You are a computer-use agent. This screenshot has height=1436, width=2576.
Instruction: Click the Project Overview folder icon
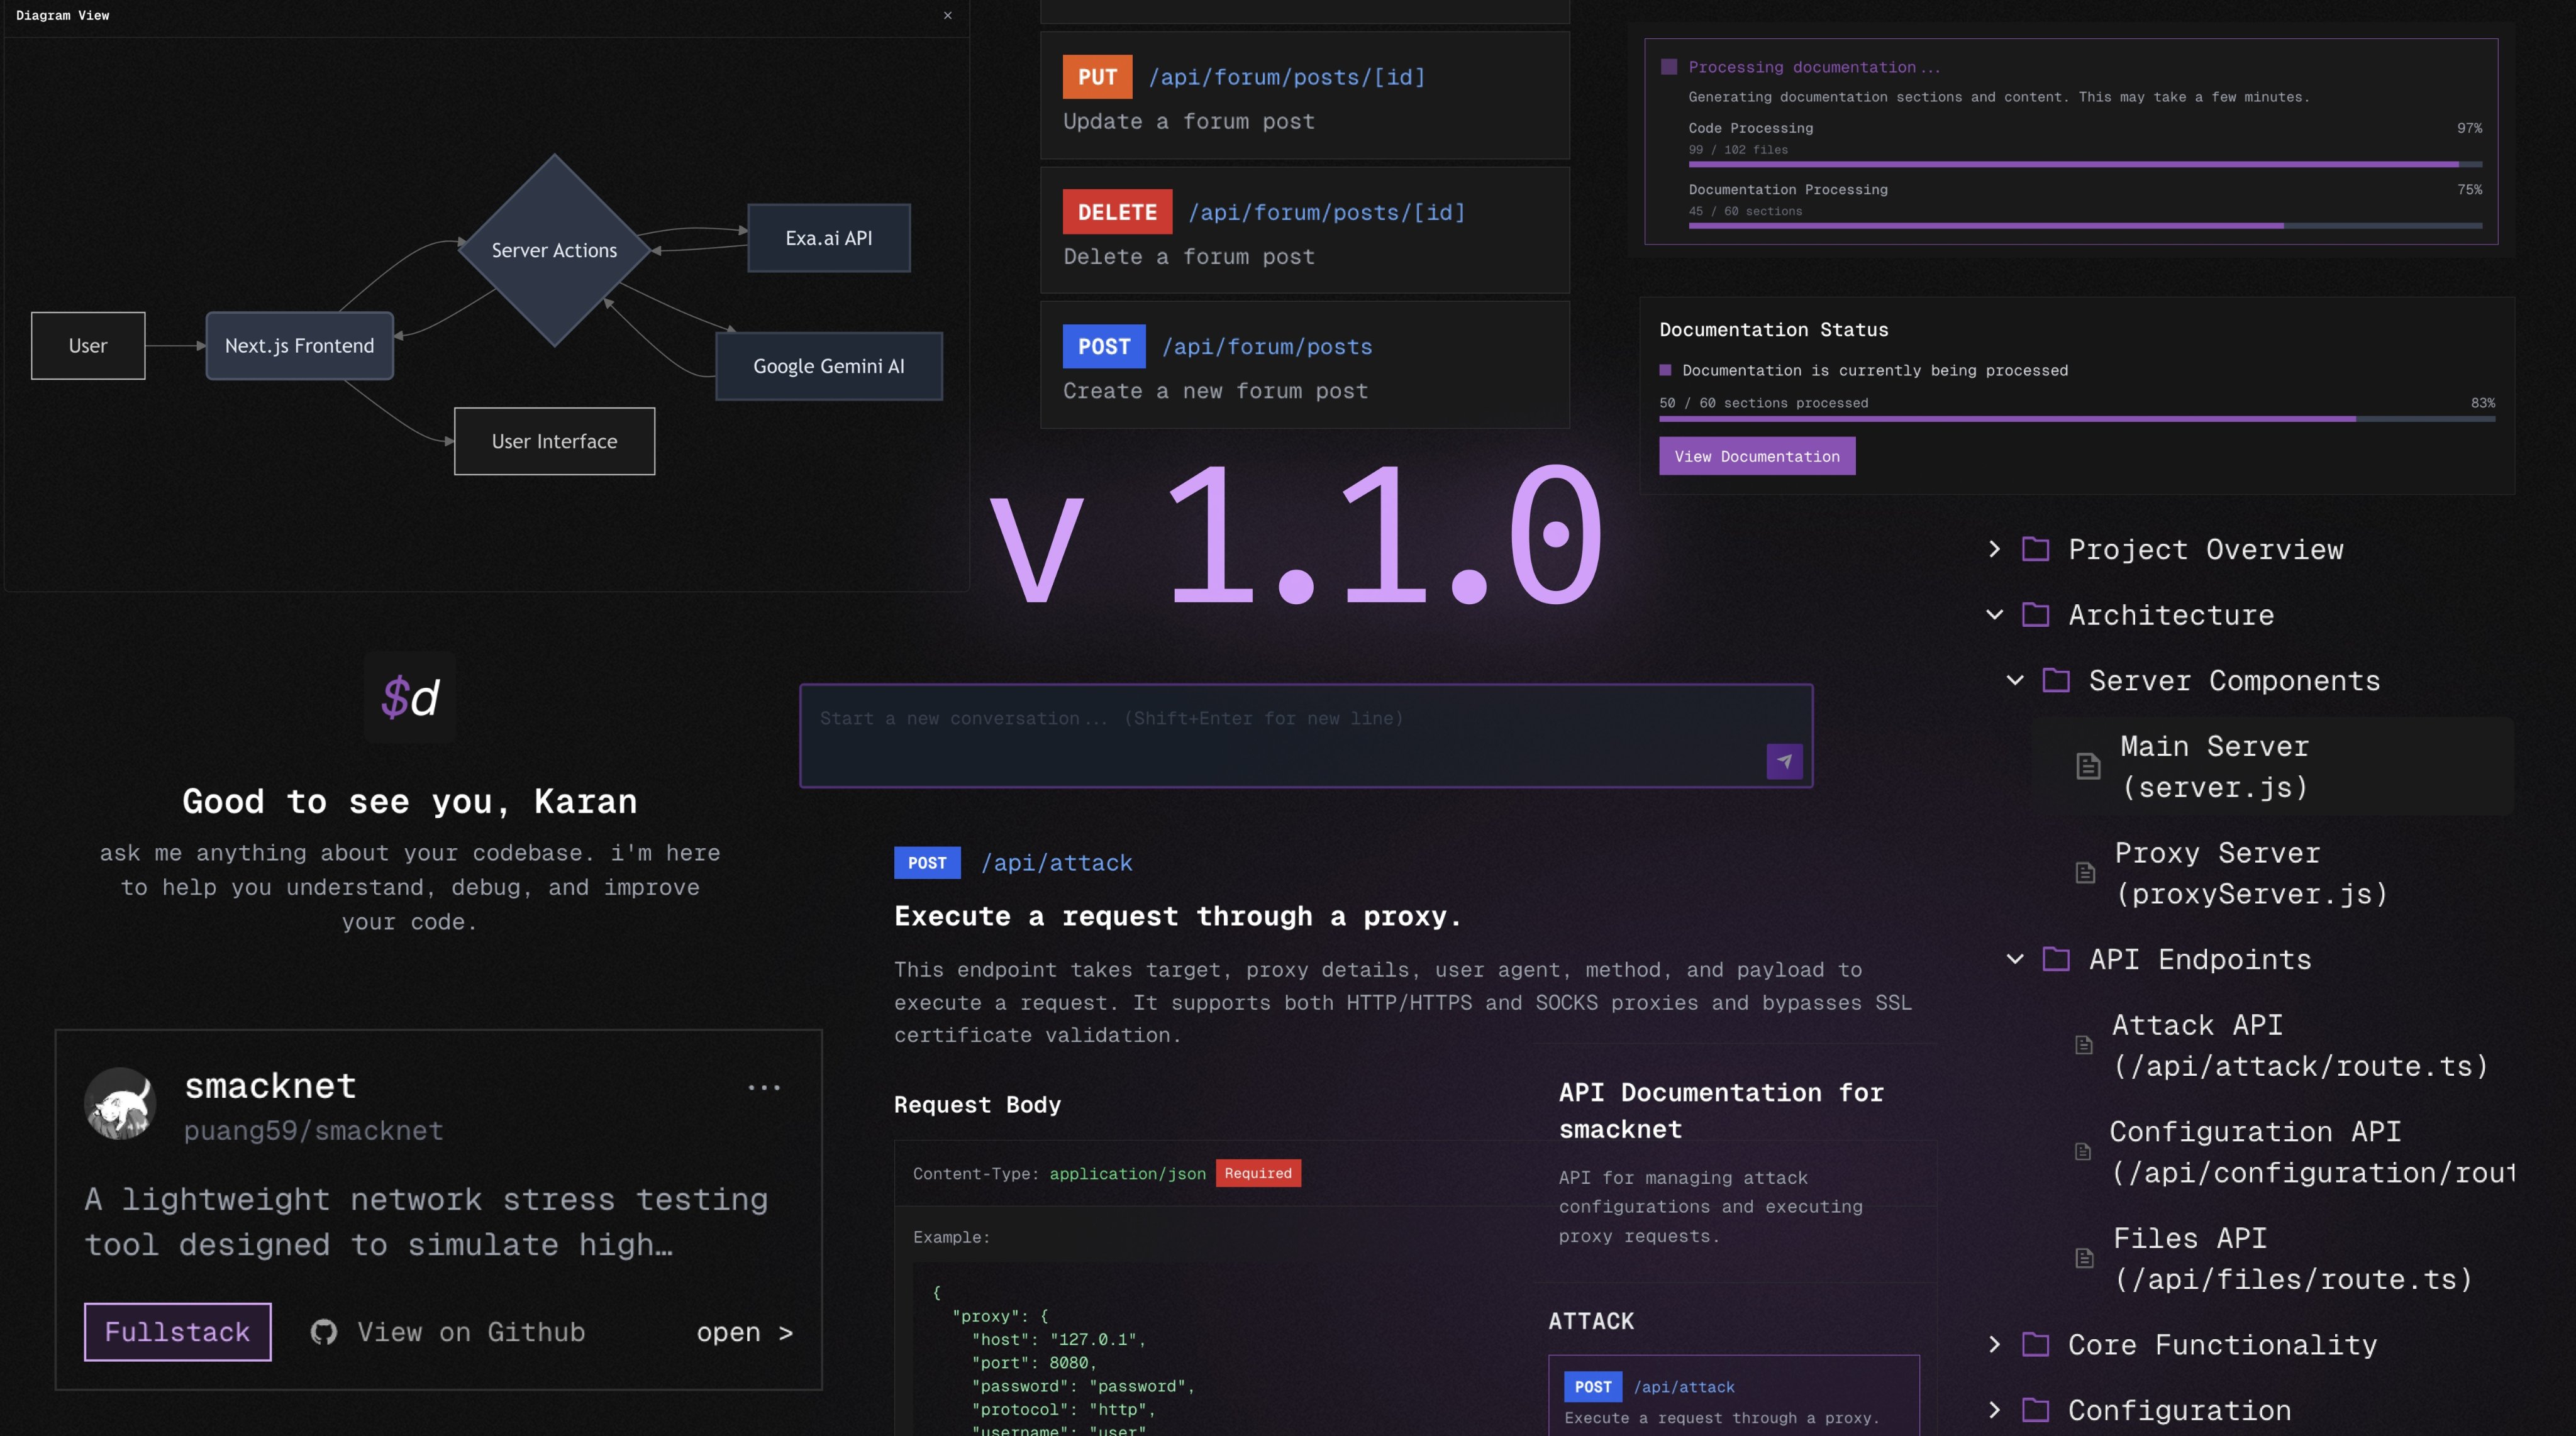[x=2035, y=549]
